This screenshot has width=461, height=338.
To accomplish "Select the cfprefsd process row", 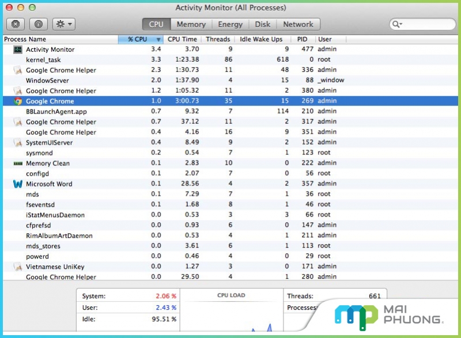I will (231, 225).
